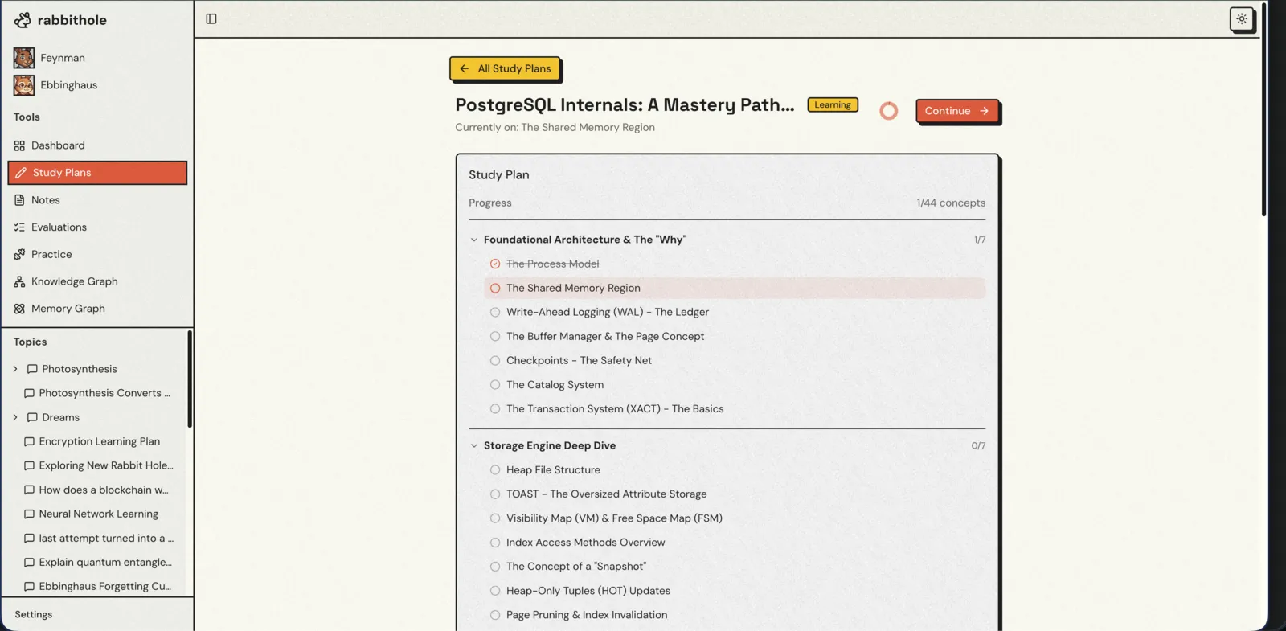This screenshot has height=631, width=1286.
Task: Click the Knowledge Graph icon
Action: [19, 281]
